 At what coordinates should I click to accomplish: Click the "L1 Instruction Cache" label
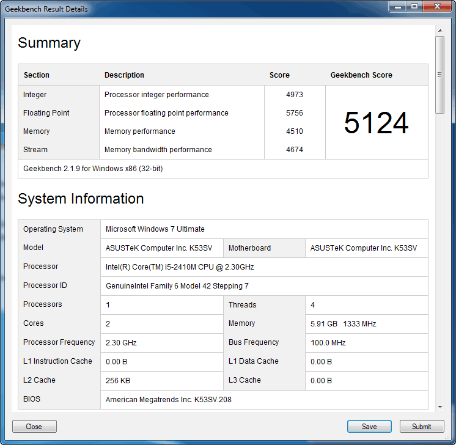tap(57, 361)
